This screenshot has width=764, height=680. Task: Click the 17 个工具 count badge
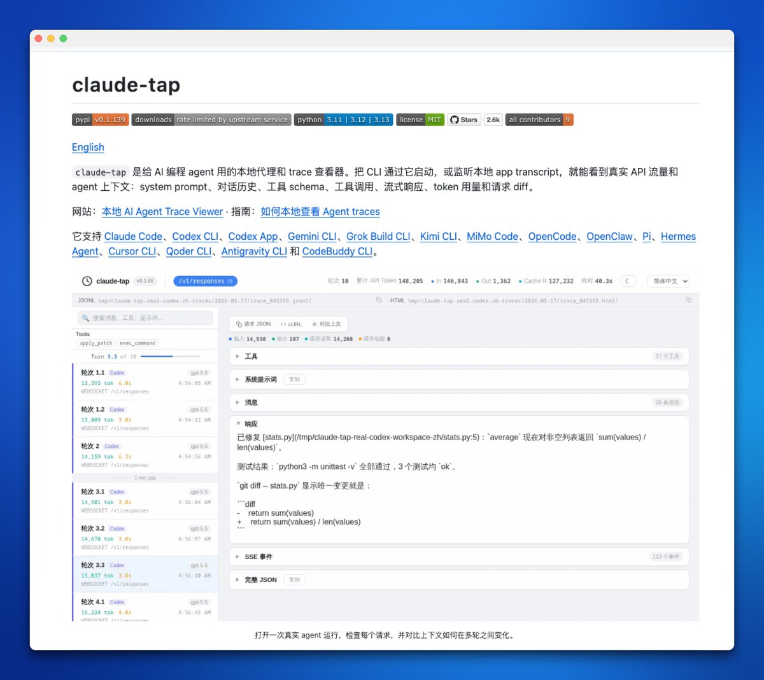(667, 356)
